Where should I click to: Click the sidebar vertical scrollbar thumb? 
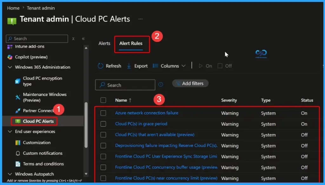pyautogui.click(x=86, y=125)
